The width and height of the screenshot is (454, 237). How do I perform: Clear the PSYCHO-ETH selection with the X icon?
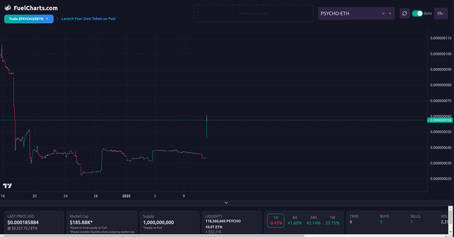tap(383, 14)
